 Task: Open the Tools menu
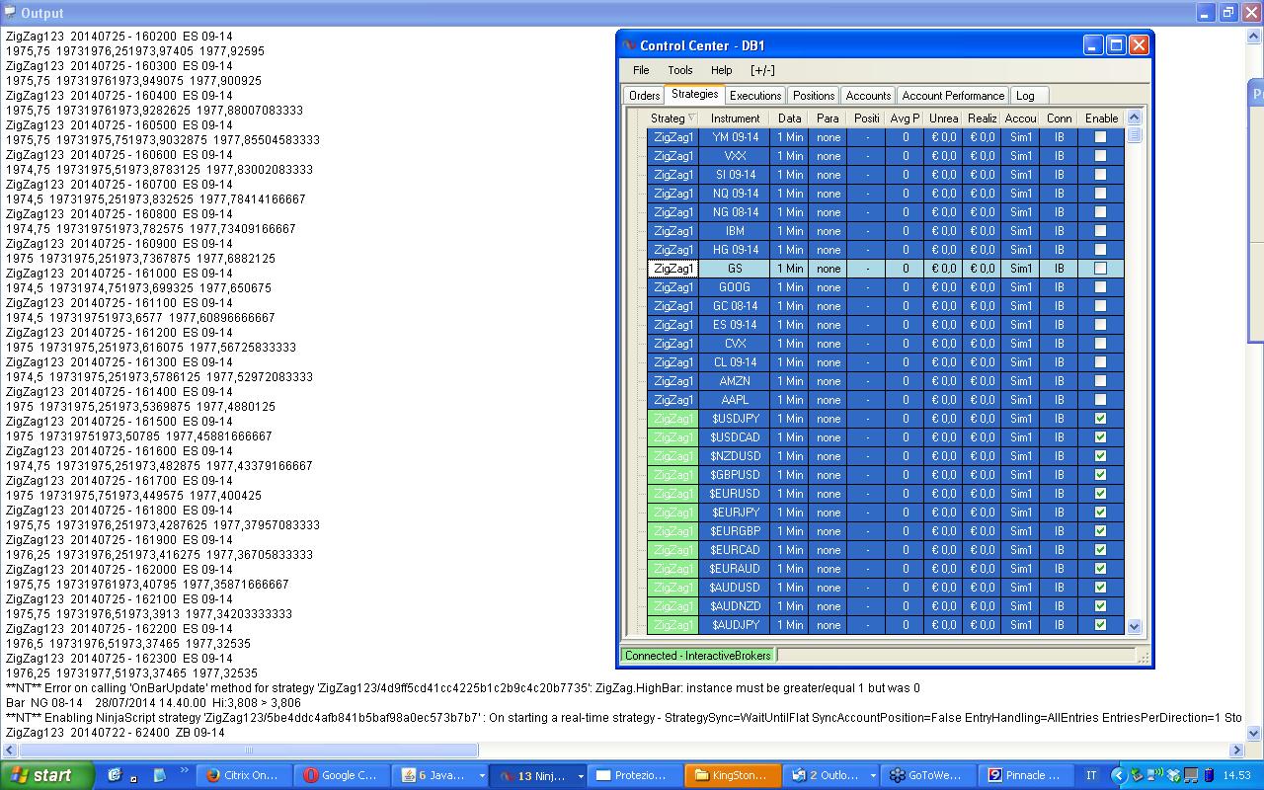[680, 70]
